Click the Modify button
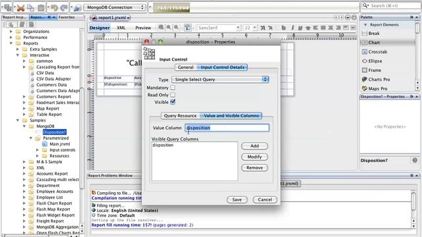422x237 pixels. point(255,157)
